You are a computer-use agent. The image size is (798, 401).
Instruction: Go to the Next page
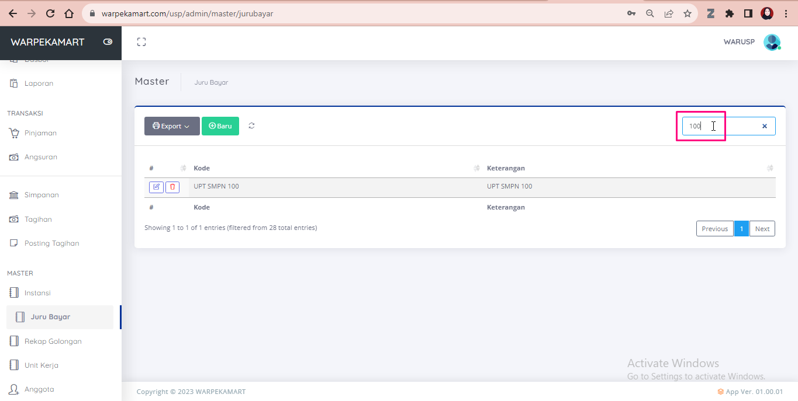click(x=762, y=229)
